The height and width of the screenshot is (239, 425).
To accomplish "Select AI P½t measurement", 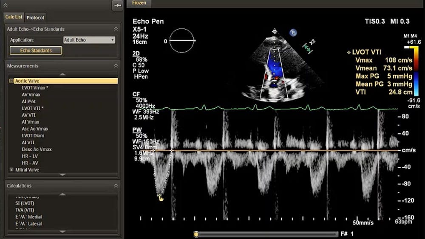I will tap(29, 101).
